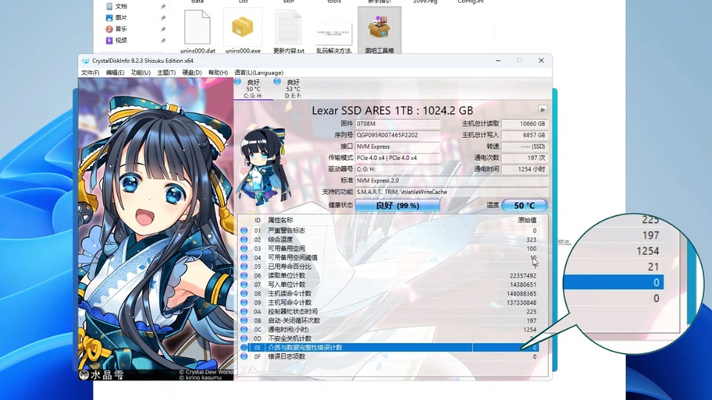Click the 50 °C temperature button

click(524, 205)
